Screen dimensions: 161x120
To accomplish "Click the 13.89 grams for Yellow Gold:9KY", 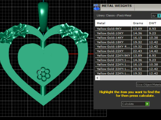I will tap(138, 29).
